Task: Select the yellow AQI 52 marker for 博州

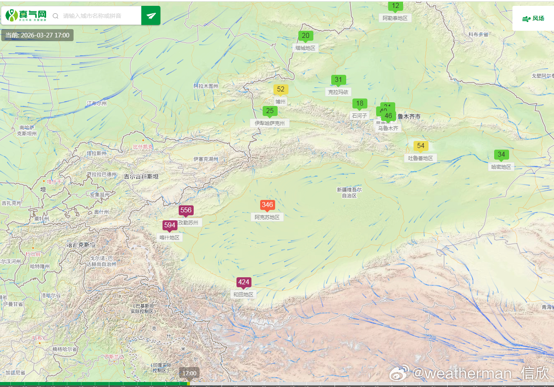Action: (x=281, y=90)
